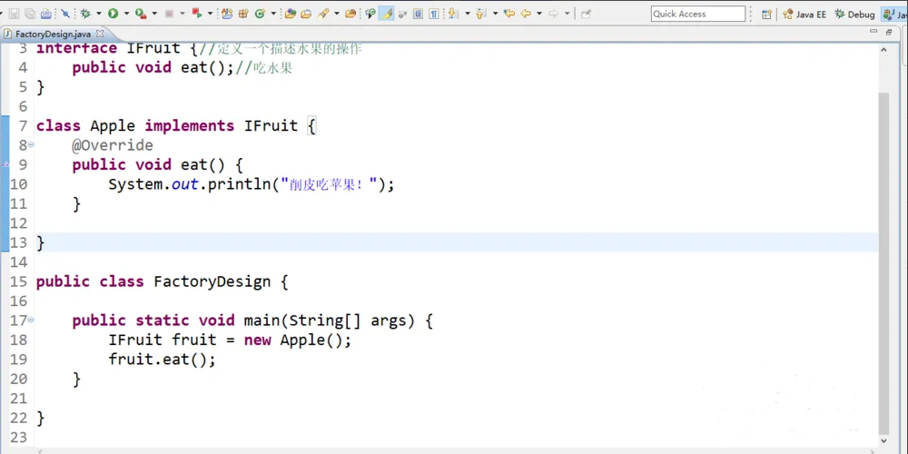Collapse the main method fold at line 17
The height and width of the screenshot is (454, 908).
[31, 320]
